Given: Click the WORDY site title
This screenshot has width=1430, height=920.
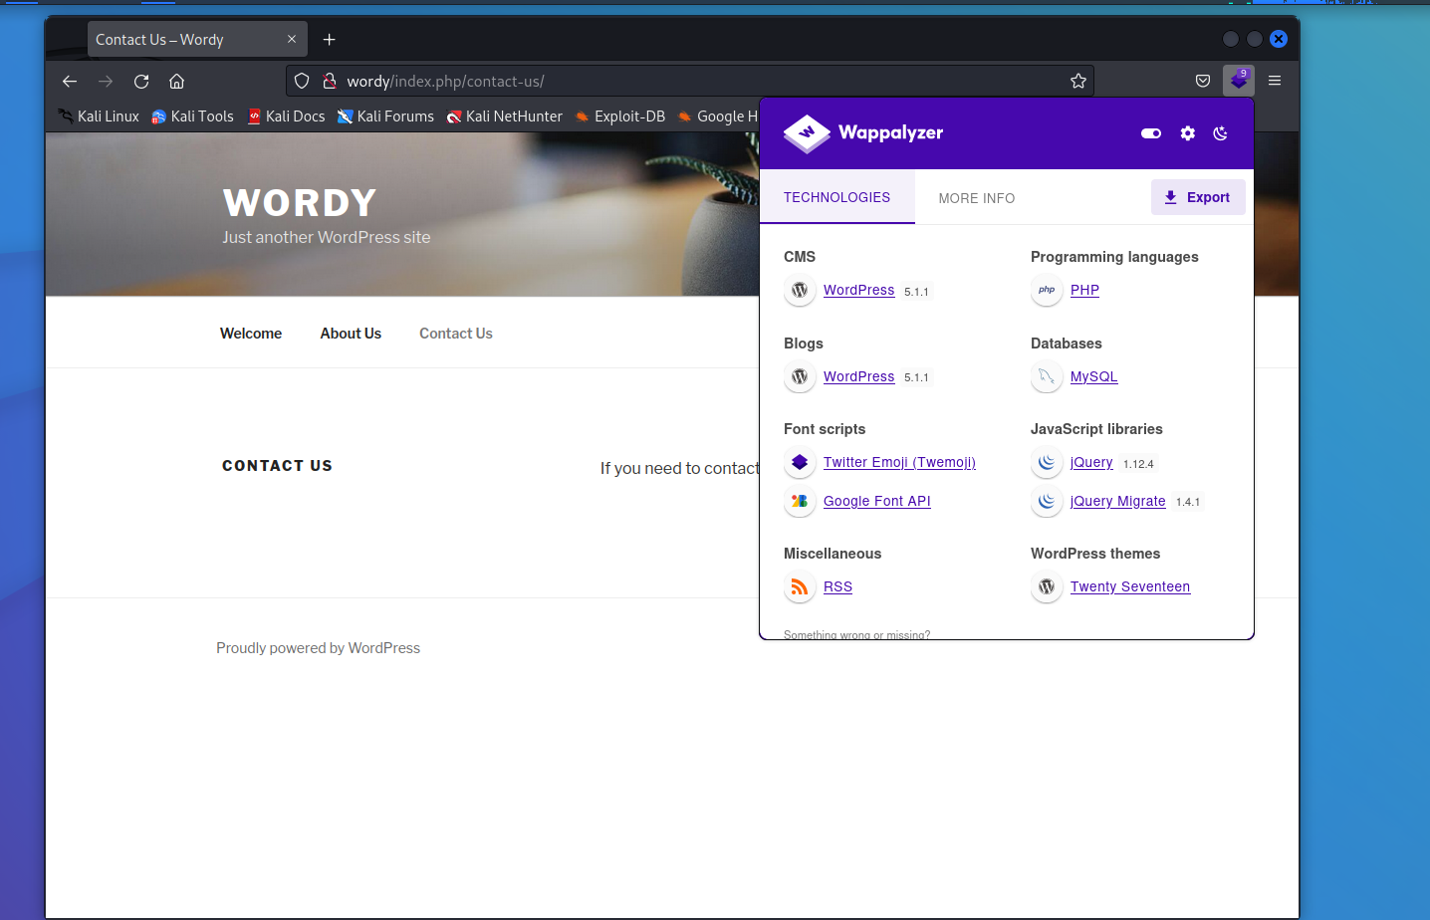Looking at the screenshot, I should 300,203.
